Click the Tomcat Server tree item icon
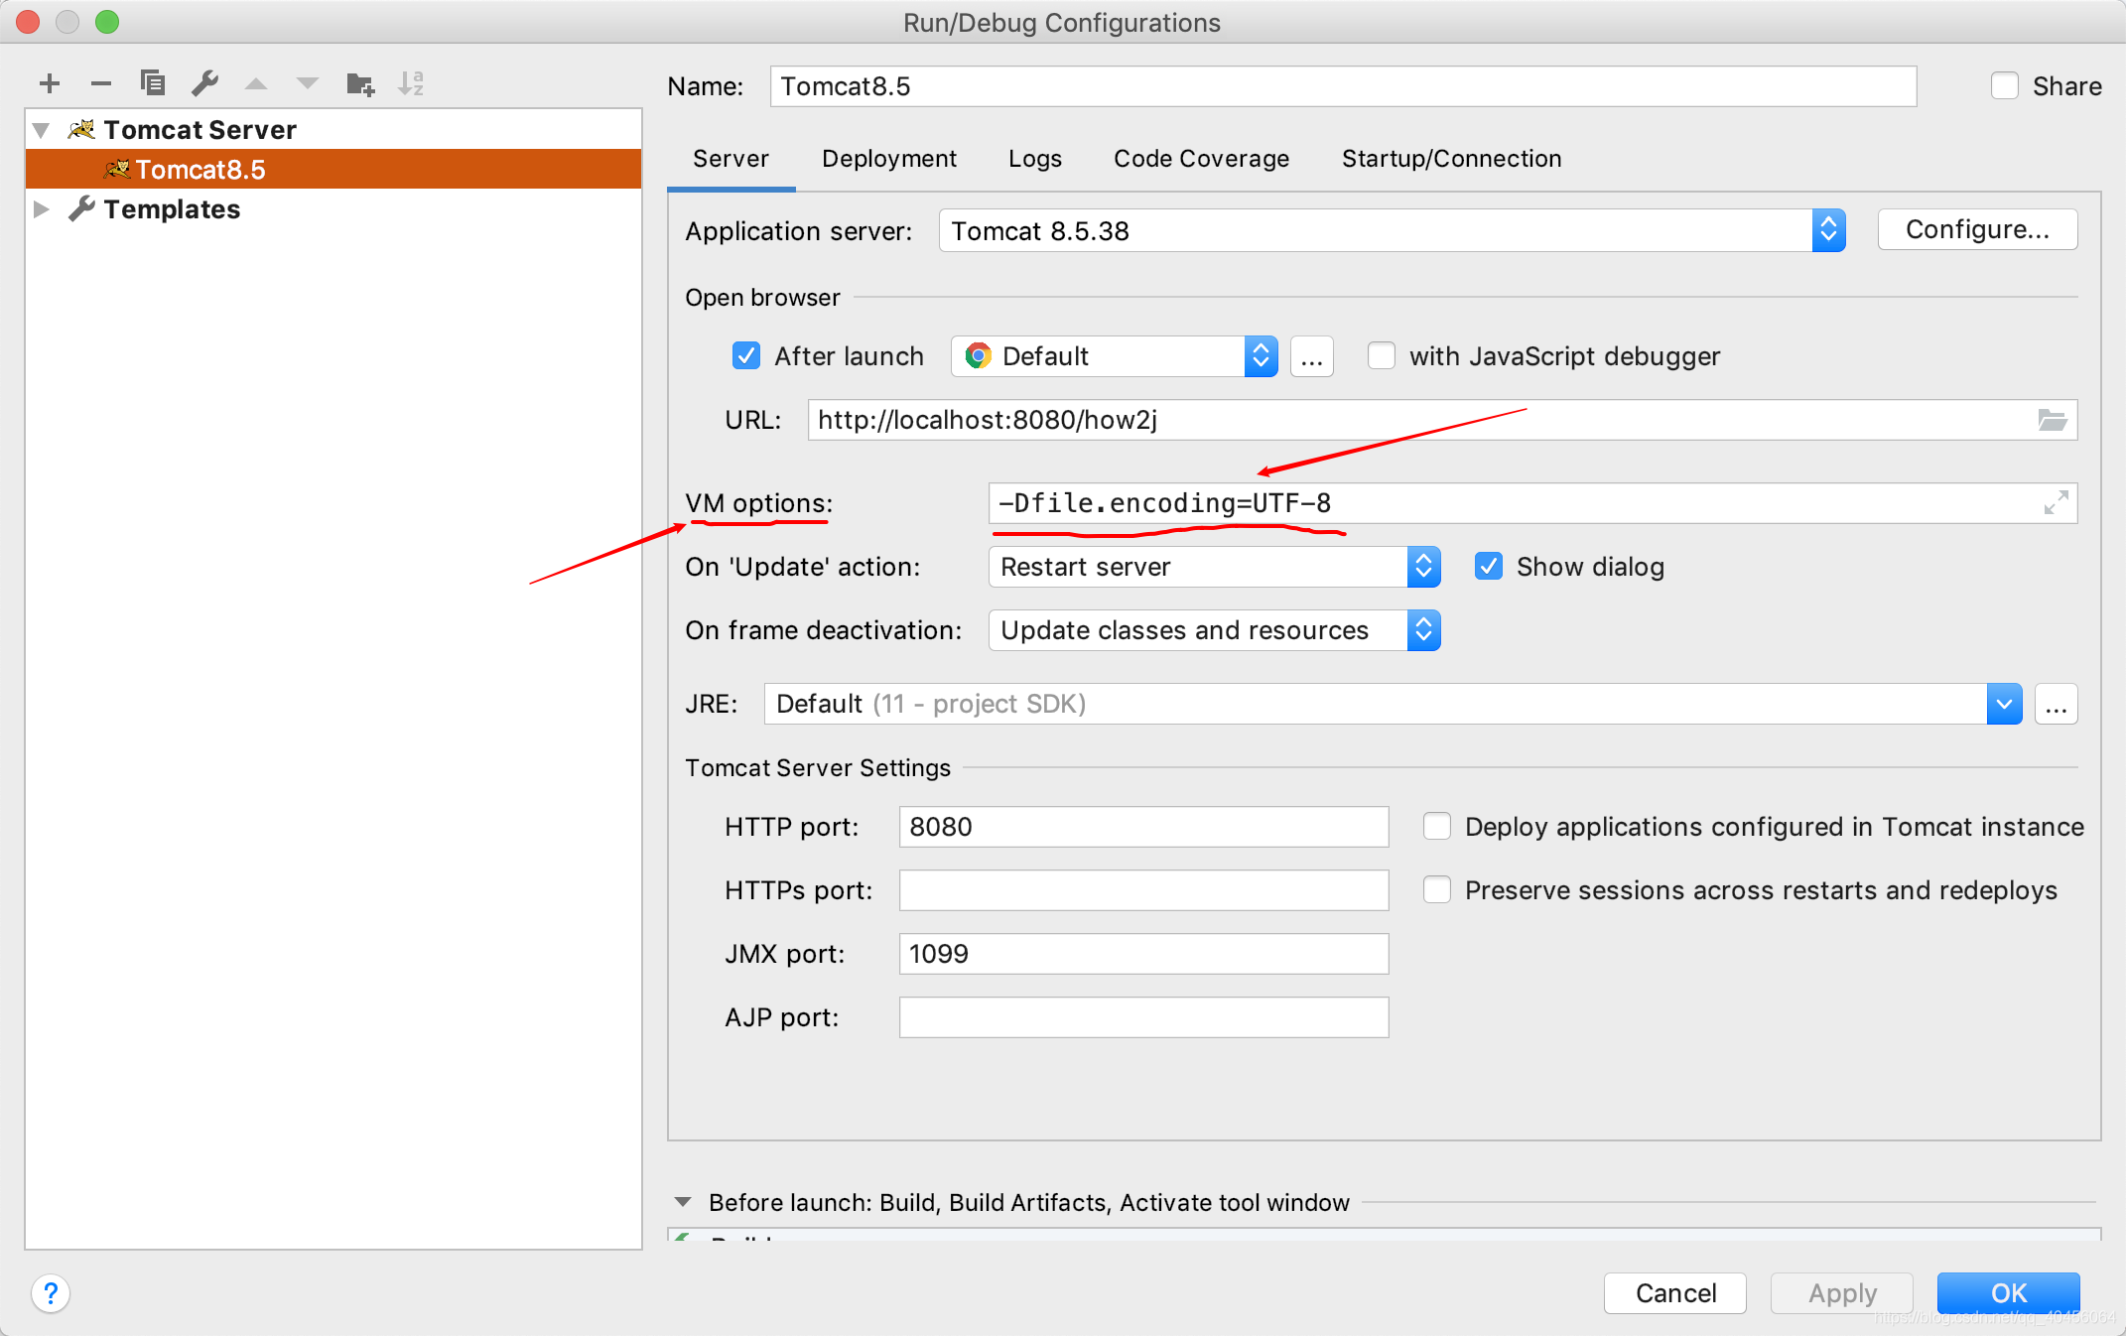Screen dimensions: 2126x1336 (83, 129)
